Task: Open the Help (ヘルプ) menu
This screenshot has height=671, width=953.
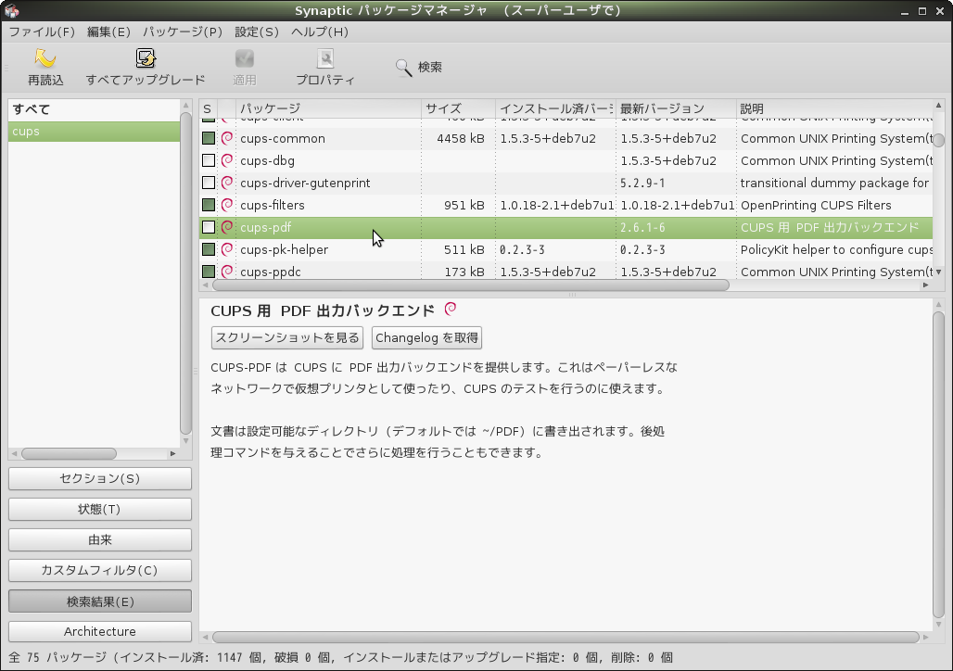Action: pos(320,32)
